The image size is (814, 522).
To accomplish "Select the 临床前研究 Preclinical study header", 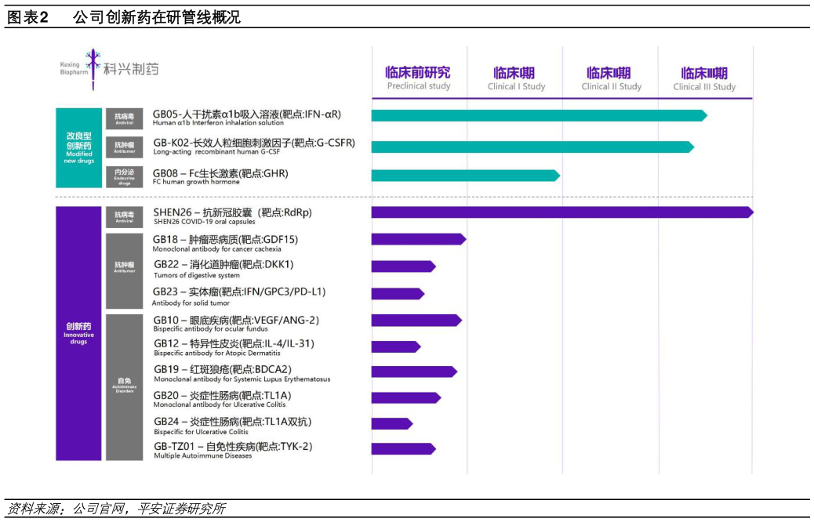I will click(x=420, y=74).
